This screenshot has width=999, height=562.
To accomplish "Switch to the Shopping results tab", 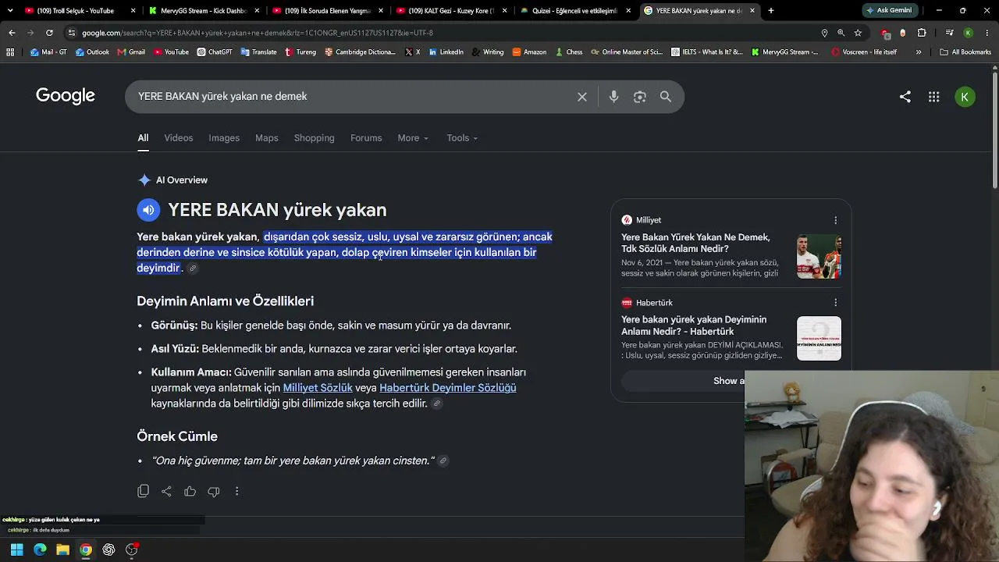I will (315, 138).
